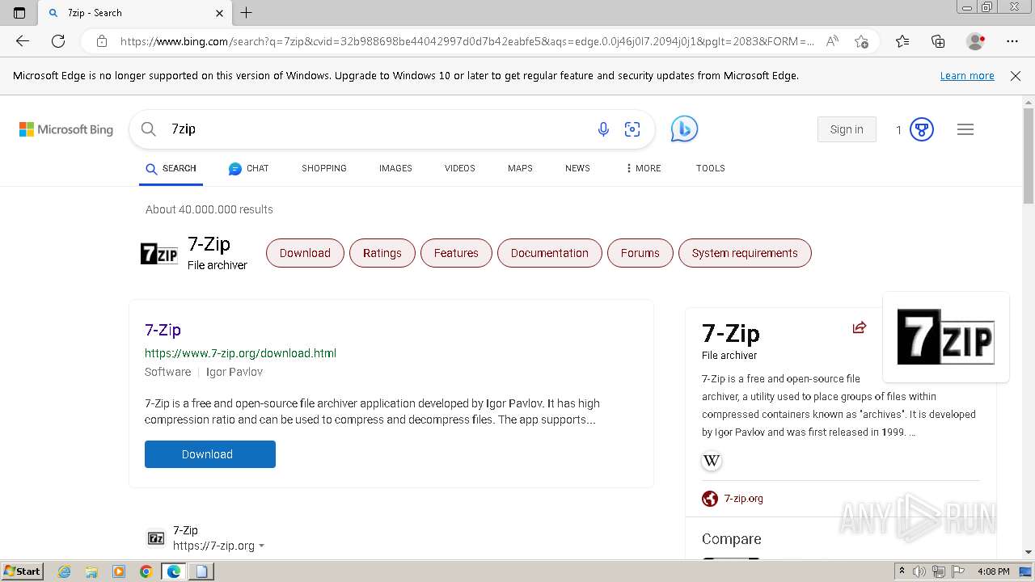Screen dimensions: 1035x582
Task: Click the volume speaker tray icon
Action: [x=919, y=571]
